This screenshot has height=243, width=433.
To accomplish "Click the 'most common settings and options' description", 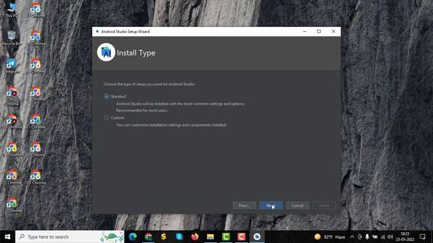I will coord(181,104).
